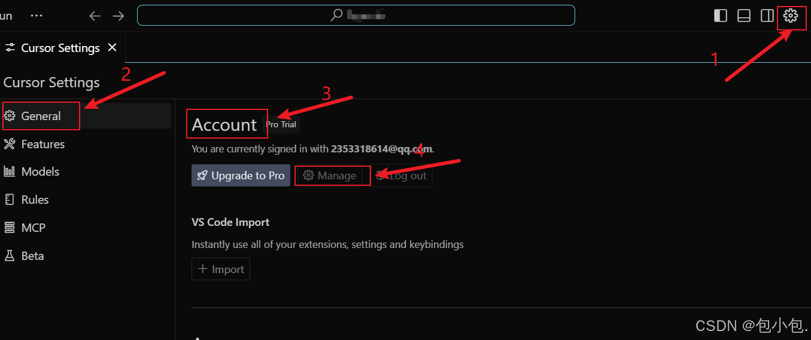Open the three-dot overflow menu

point(36,16)
